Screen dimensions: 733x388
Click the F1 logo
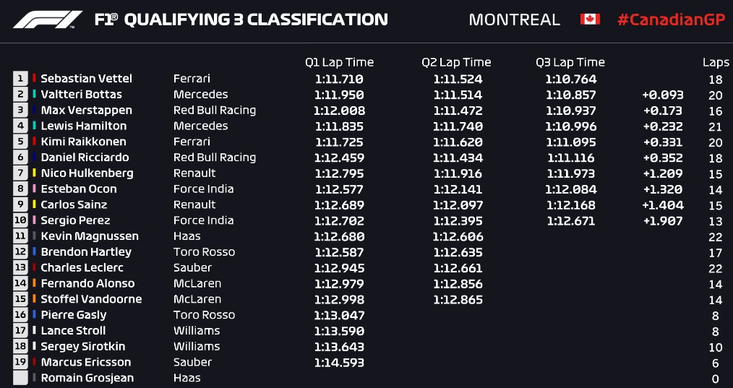(48, 20)
